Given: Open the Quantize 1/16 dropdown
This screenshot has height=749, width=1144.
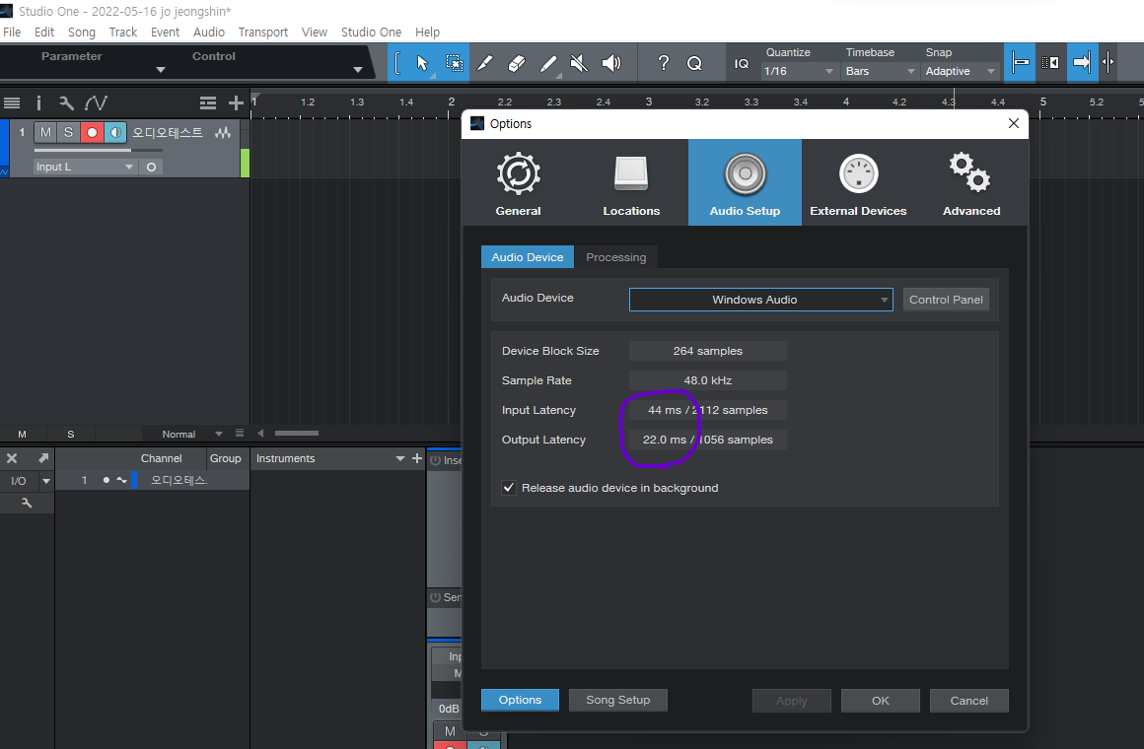Looking at the screenshot, I should (798, 72).
